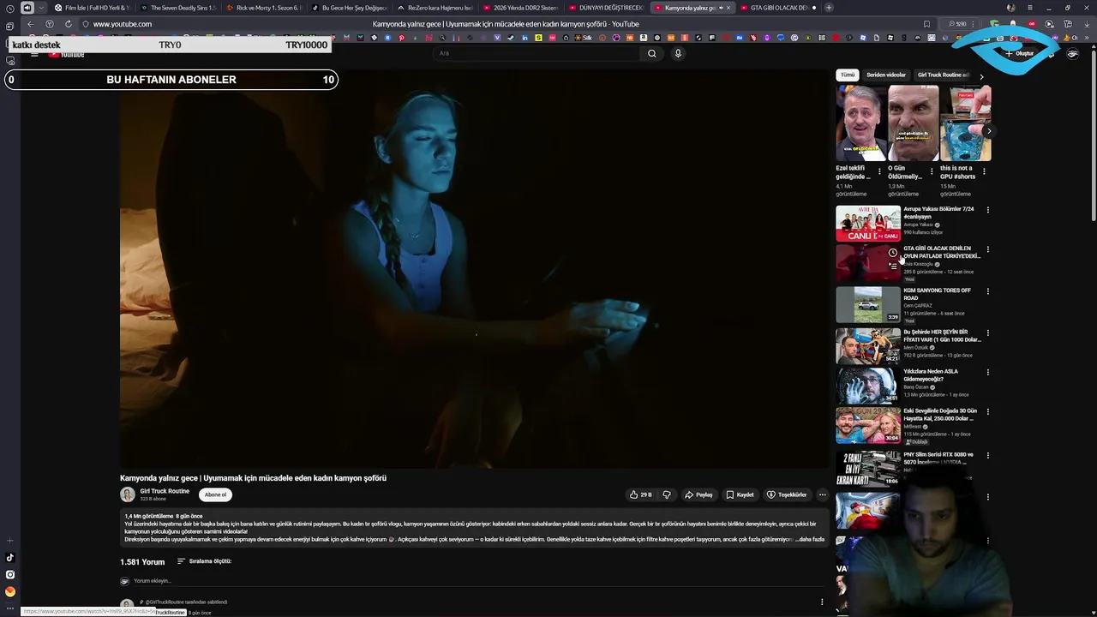Open options for Bu Şehirde video
1097x617 pixels.
coord(987,332)
